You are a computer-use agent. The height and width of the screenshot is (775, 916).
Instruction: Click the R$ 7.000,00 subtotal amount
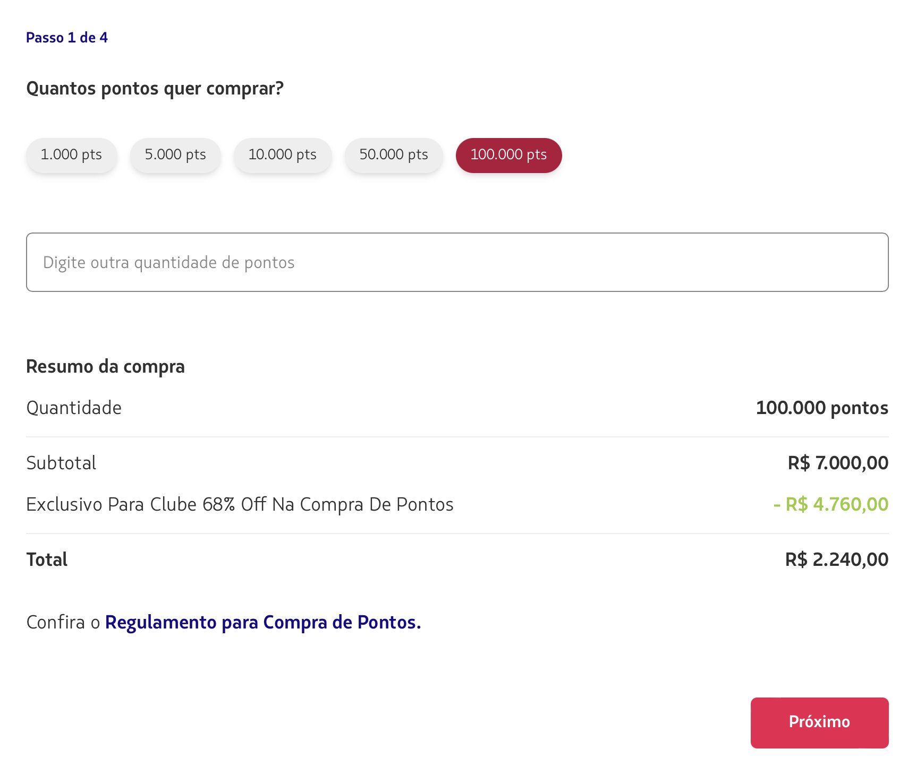(837, 463)
